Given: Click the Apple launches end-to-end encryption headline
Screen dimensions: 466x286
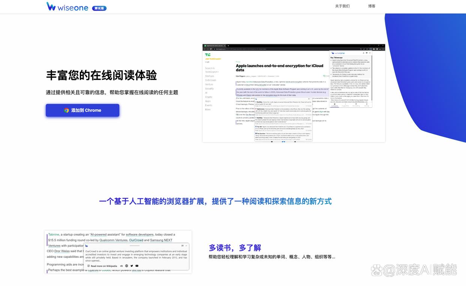Looking at the screenshot, I should pos(279,68).
